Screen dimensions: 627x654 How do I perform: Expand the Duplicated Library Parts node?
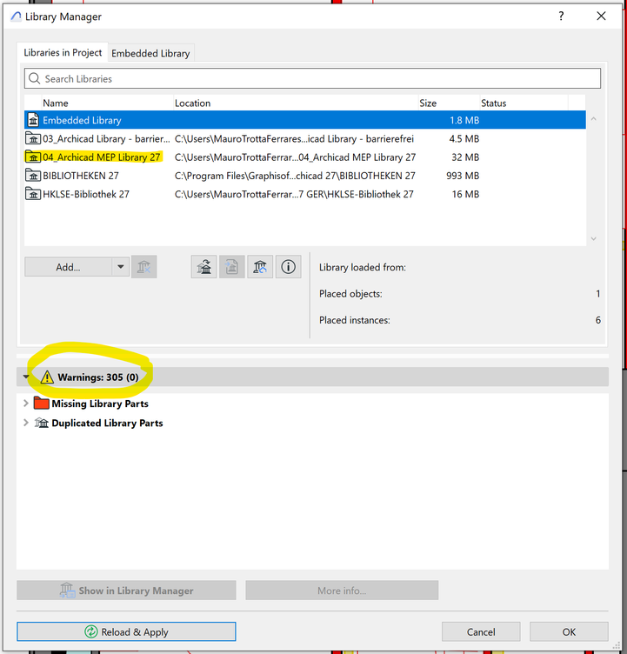tap(25, 423)
